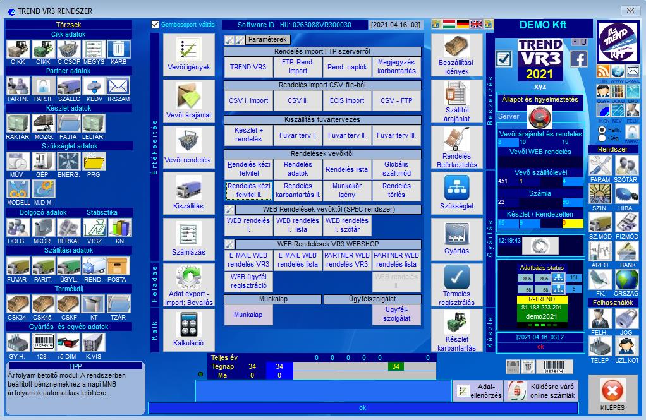This screenshot has height=420, width=646.
Task: Open the M.D.M. gear icon
Action: (x=43, y=189)
